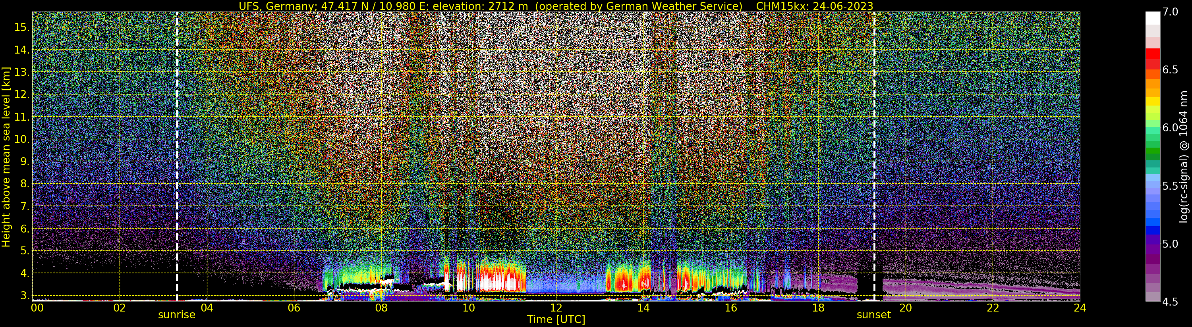This screenshot has height=327, width=1192.
Task: Select the "8." height axis tick label
Action: [25, 184]
